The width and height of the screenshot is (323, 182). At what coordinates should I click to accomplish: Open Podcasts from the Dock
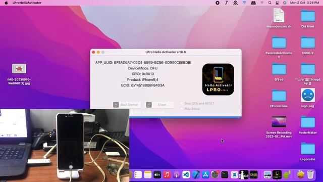click(177, 175)
